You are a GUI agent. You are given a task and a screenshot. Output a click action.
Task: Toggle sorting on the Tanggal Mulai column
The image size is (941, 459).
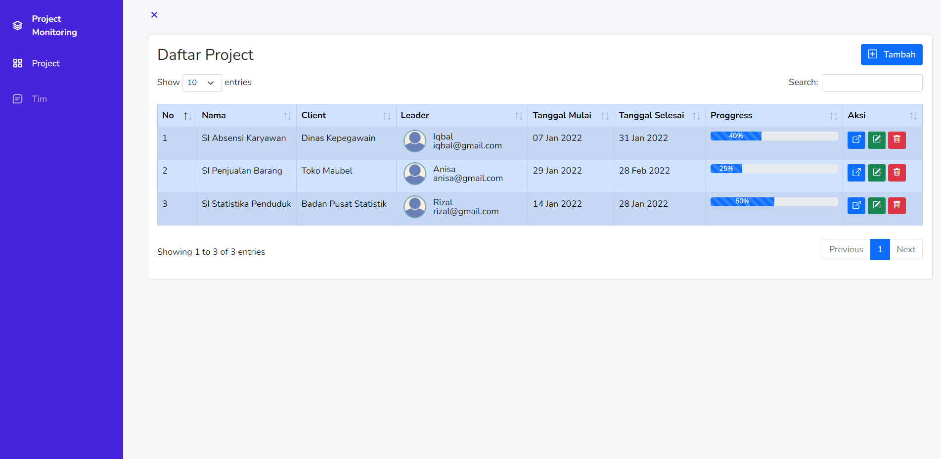(605, 115)
